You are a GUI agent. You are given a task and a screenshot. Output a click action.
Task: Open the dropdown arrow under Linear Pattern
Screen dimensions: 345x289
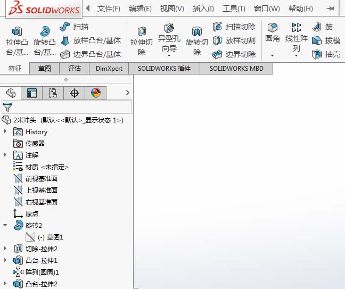[x=296, y=56]
